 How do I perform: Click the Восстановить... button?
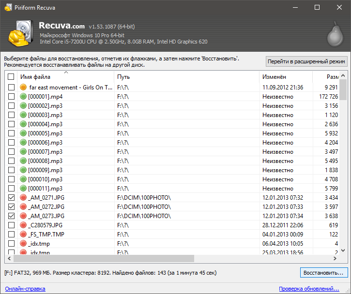[x=324, y=273]
